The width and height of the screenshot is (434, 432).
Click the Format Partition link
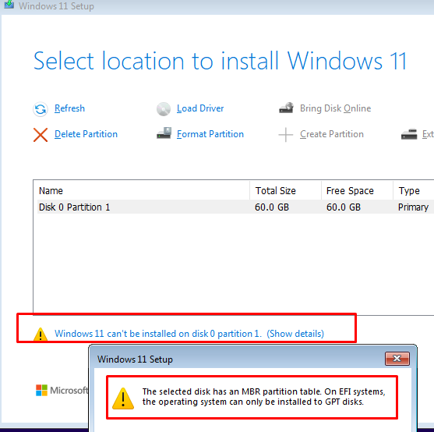(x=210, y=134)
